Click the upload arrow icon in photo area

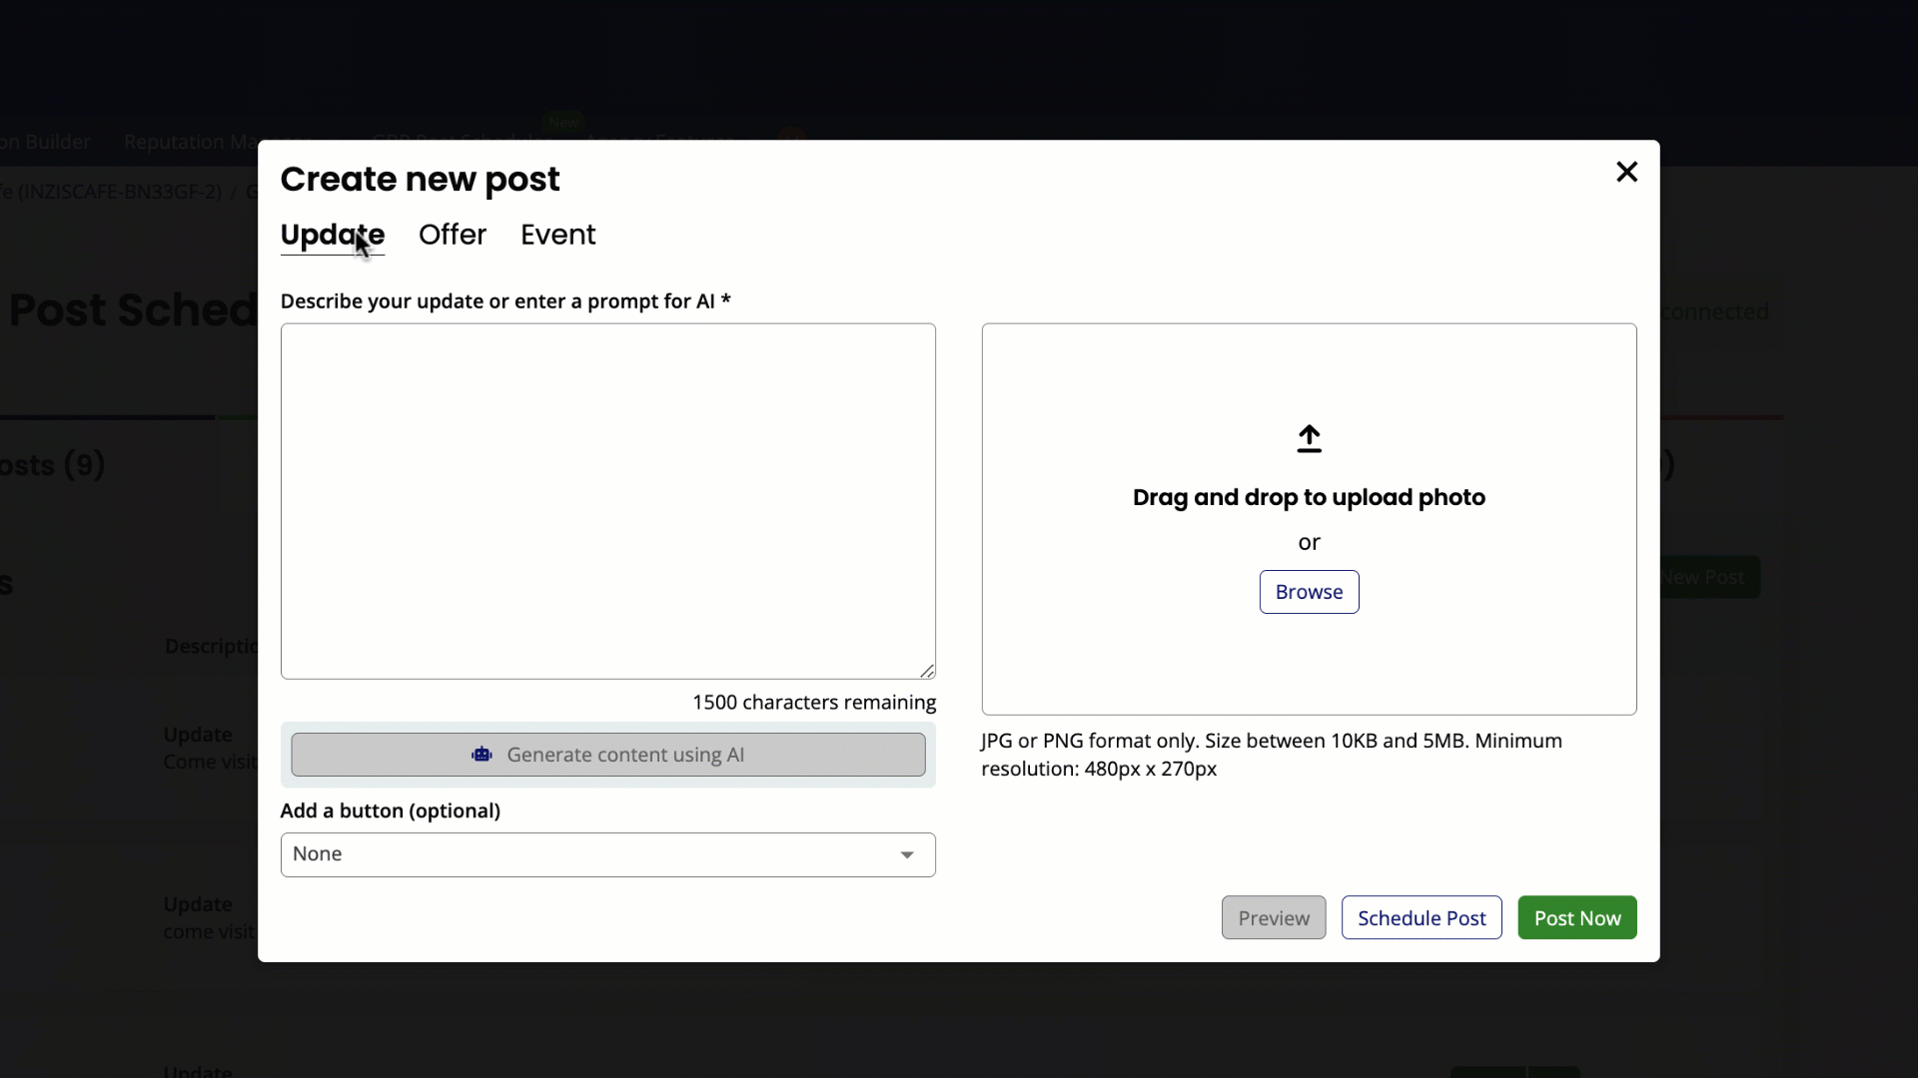click(1309, 438)
